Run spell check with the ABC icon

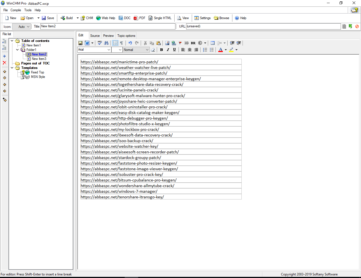pos(100,43)
